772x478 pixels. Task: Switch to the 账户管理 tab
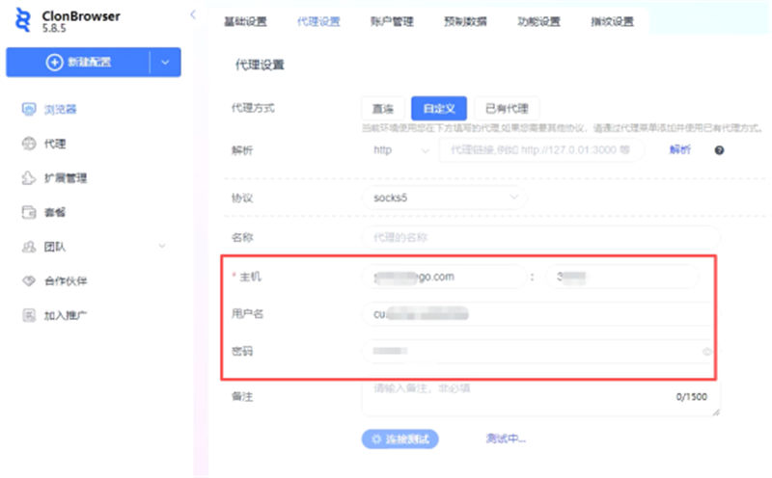pos(392,21)
